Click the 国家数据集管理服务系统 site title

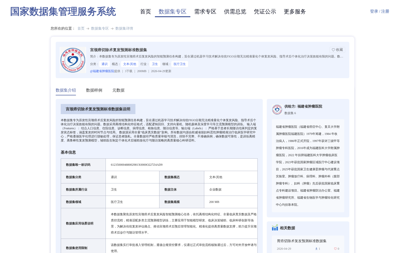click(x=63, y=12)
